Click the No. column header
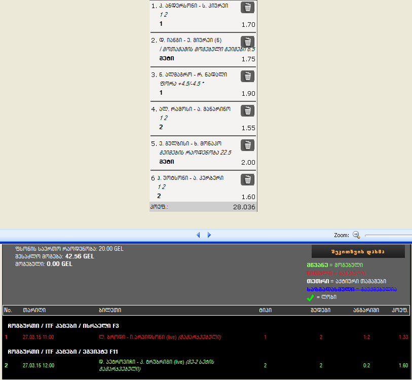The width and height of the screenshot is (412, 380). point(8,310)
